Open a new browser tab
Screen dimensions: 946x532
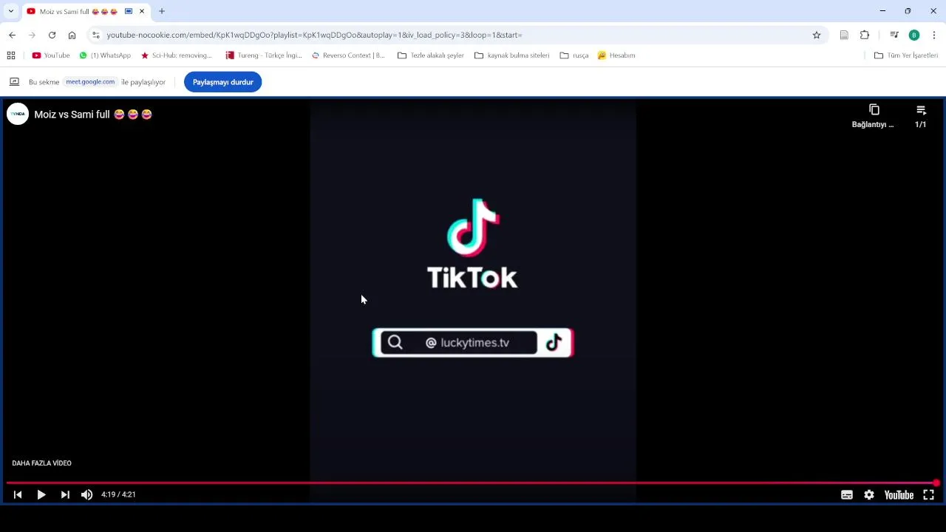162,11
